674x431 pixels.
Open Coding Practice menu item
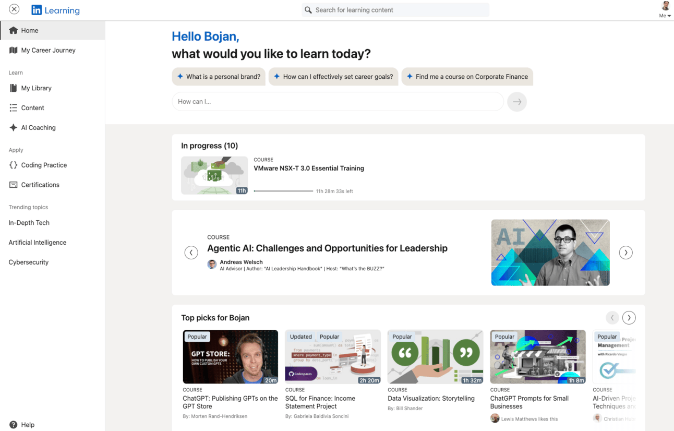[x=52, y=165]
